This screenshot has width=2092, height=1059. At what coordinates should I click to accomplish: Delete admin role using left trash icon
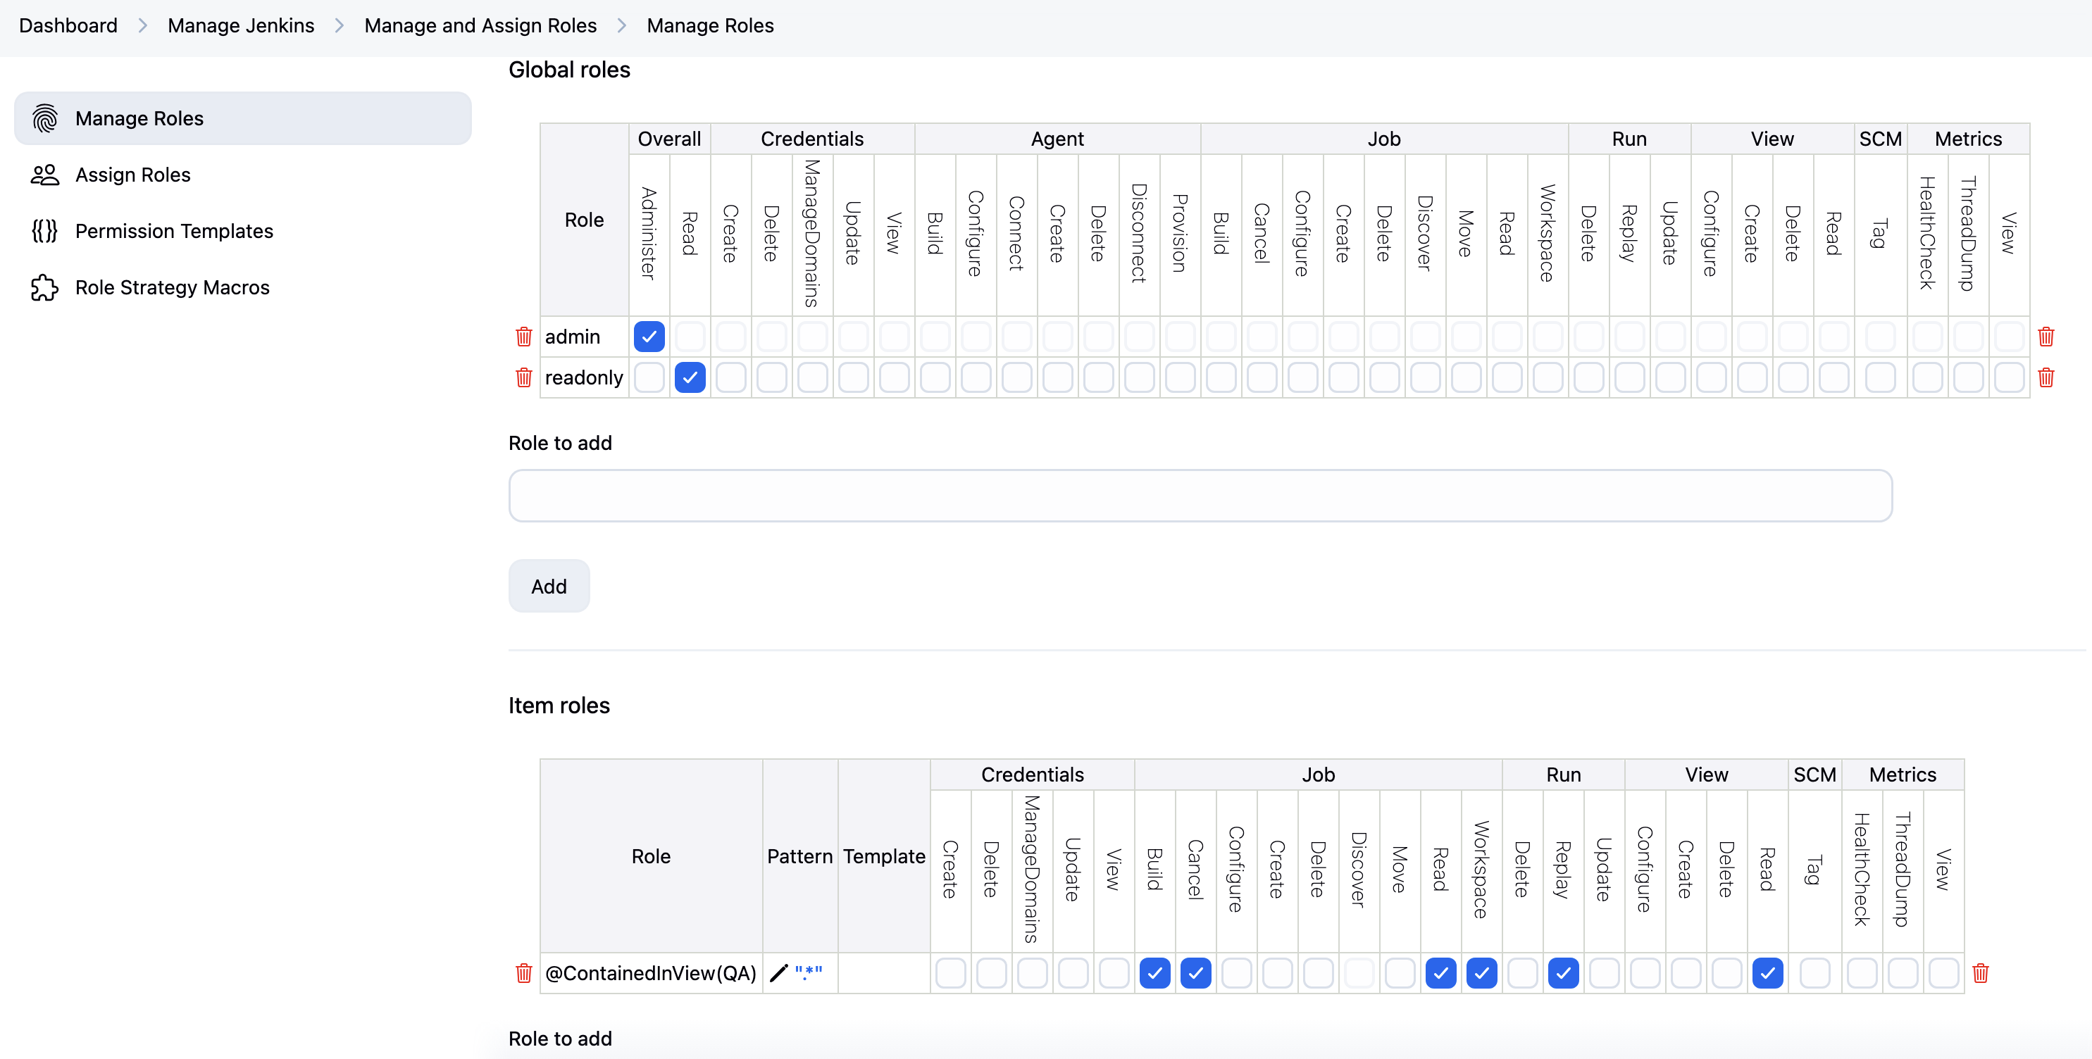coord(524,336)
